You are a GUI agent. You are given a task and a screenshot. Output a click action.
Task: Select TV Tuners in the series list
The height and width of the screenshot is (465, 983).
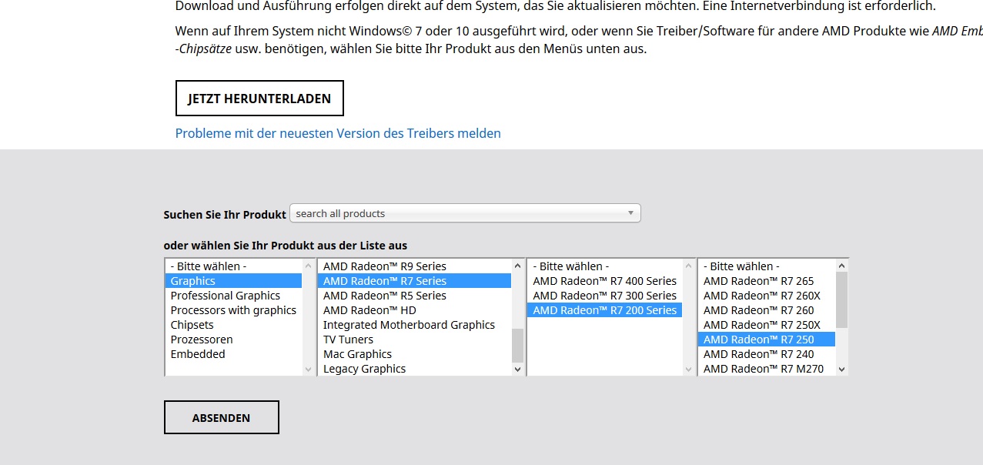click(x=415, y=340)
